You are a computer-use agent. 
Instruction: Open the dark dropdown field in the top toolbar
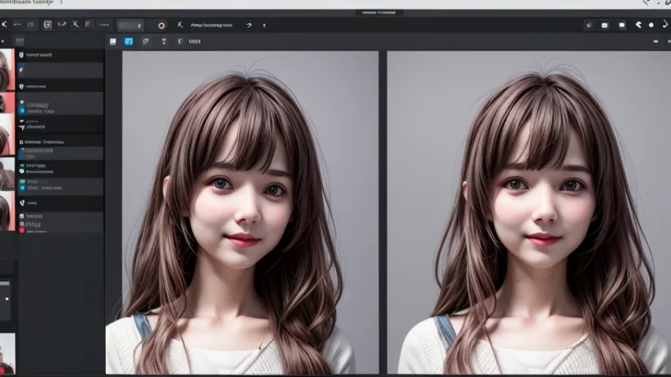point(130,25)
